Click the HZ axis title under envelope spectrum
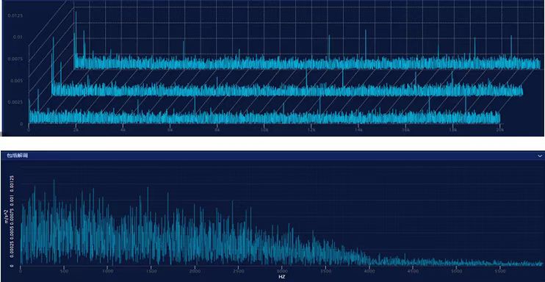Viewport: 545px width, 282px height. pyautogui.click(x=282, y=277)
